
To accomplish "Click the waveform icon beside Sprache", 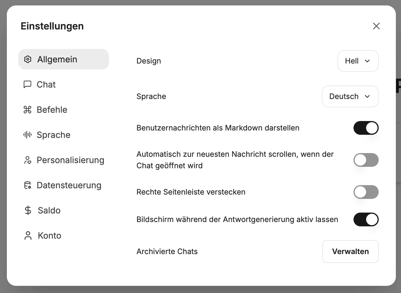I will [27, 135].
